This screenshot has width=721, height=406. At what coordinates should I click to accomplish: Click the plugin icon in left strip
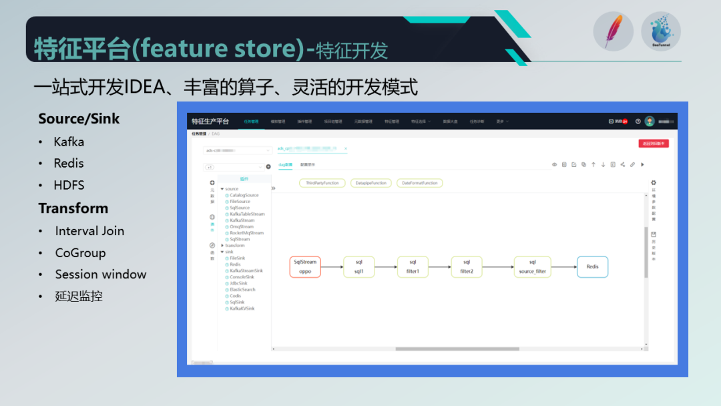pyautogui.click(x=212, y=217)
